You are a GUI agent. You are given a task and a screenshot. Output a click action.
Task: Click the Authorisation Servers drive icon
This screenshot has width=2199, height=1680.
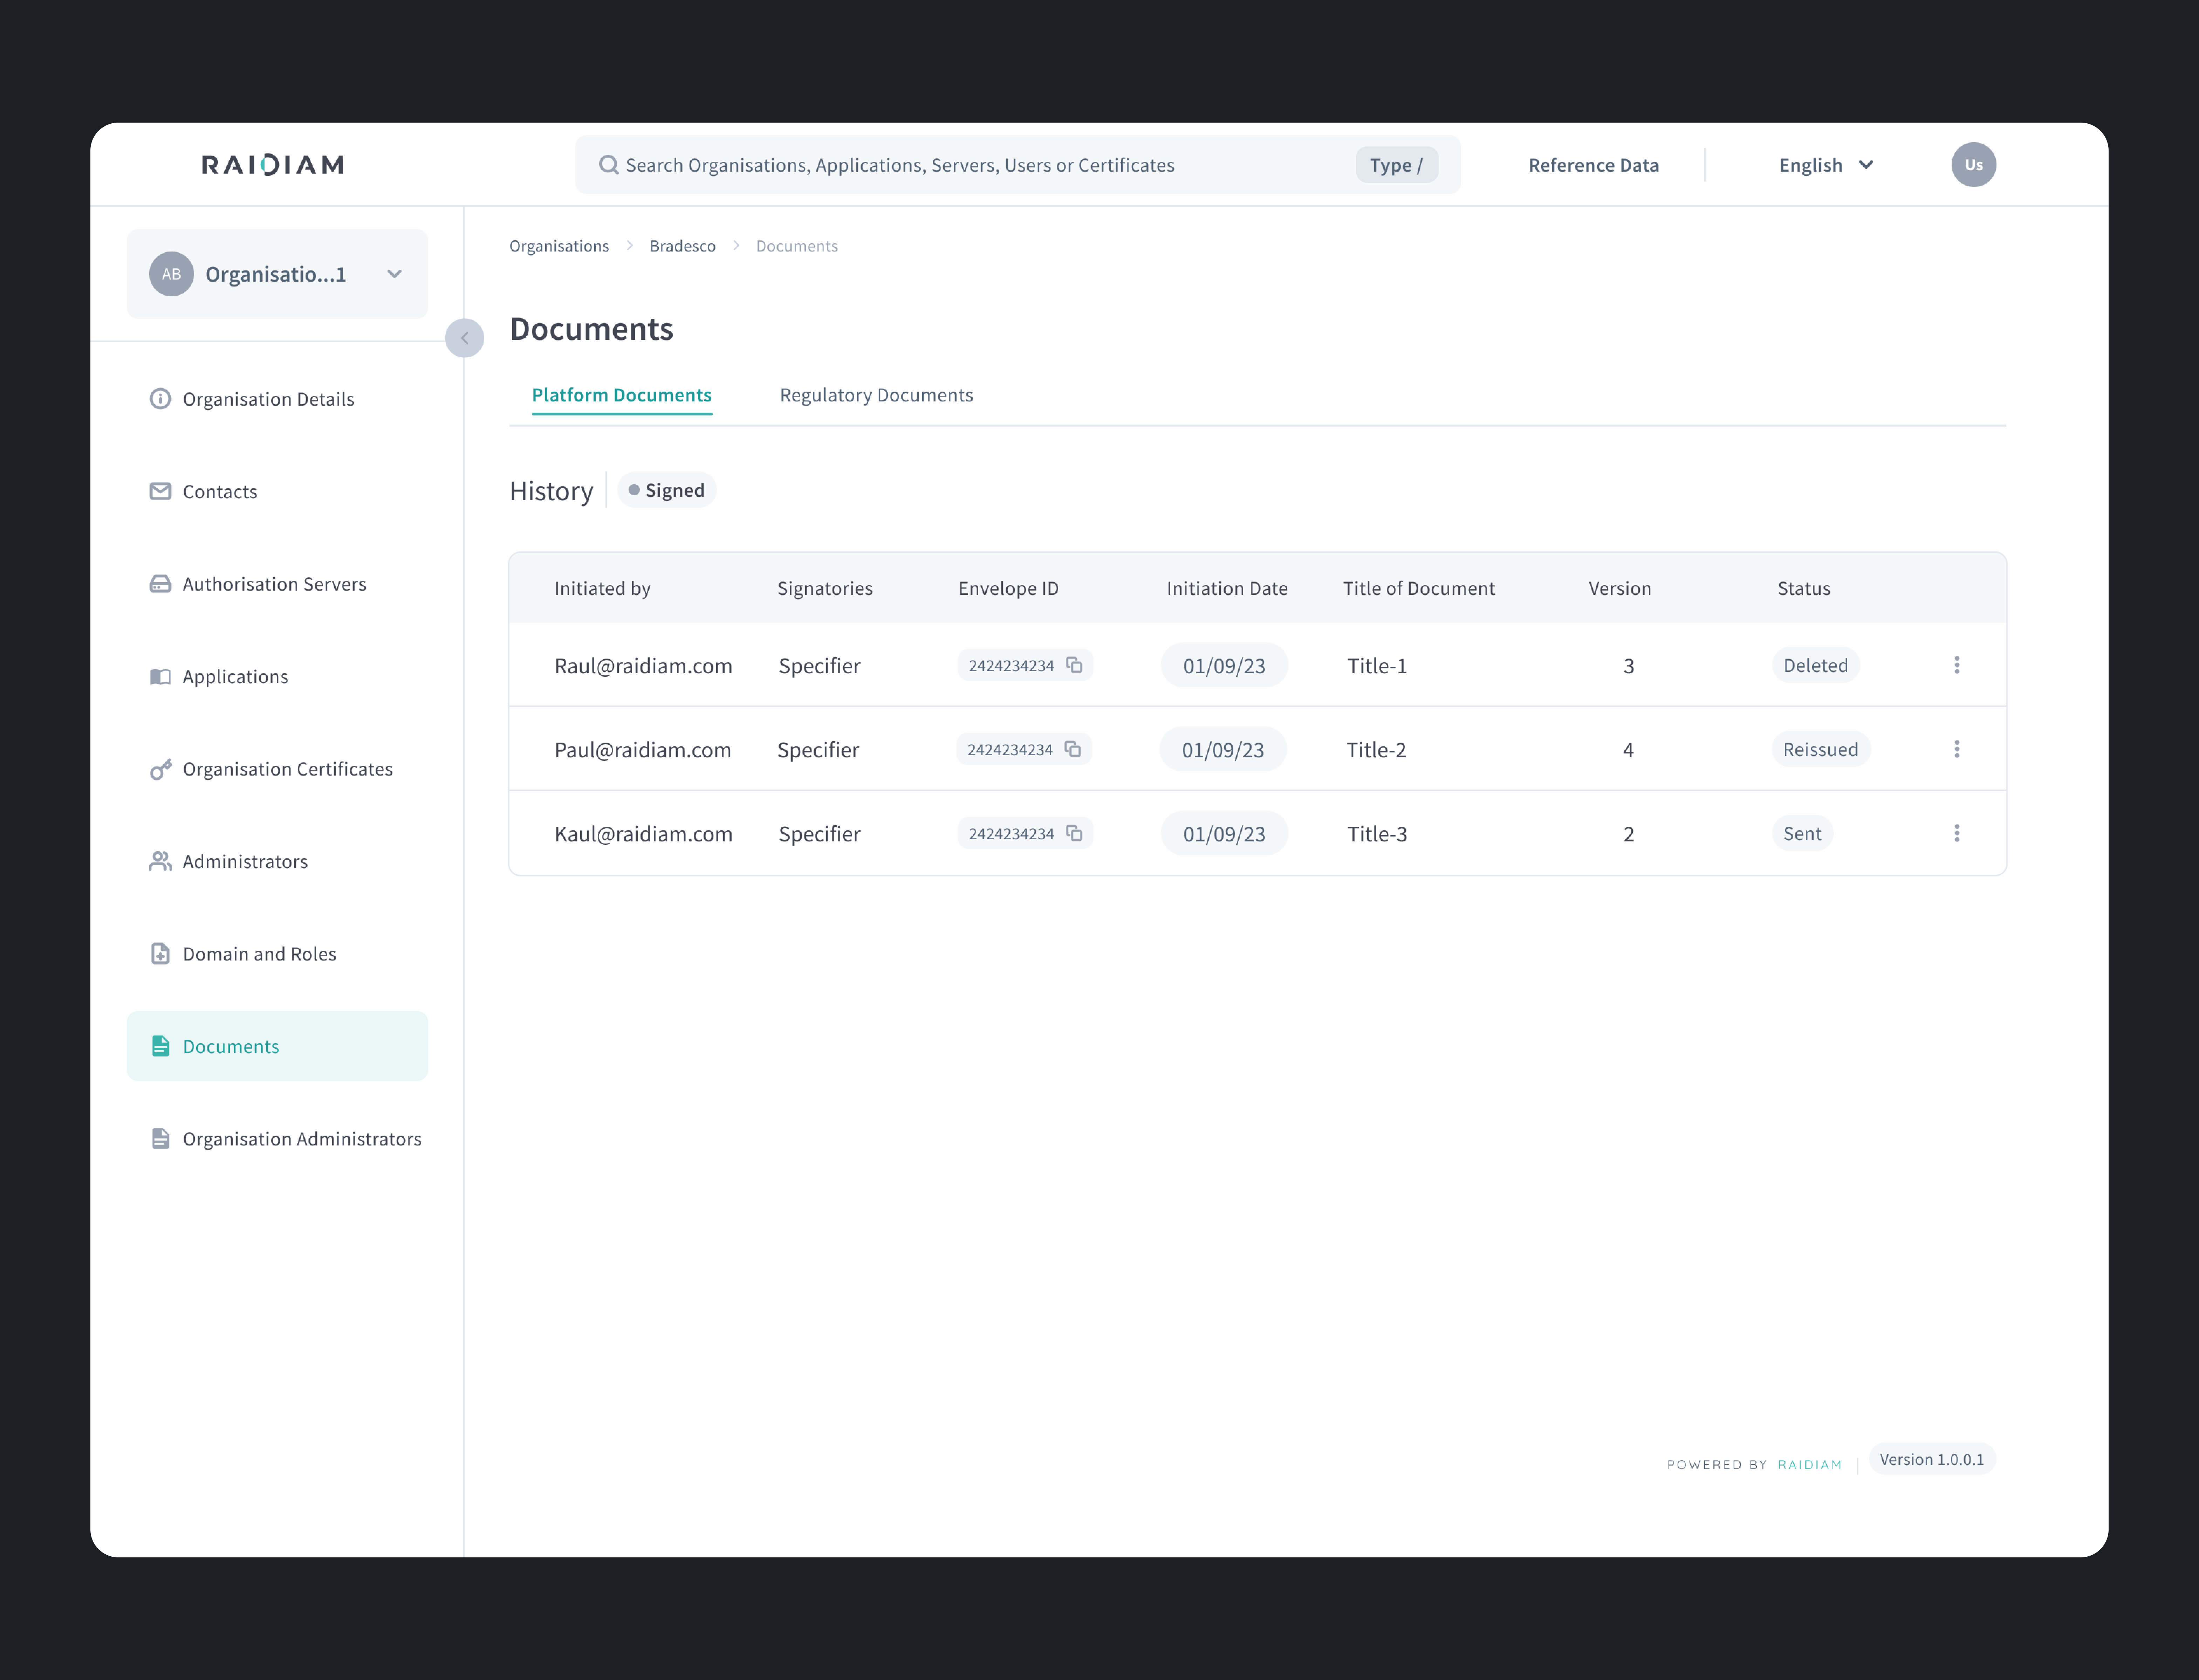tap(160, 584)
